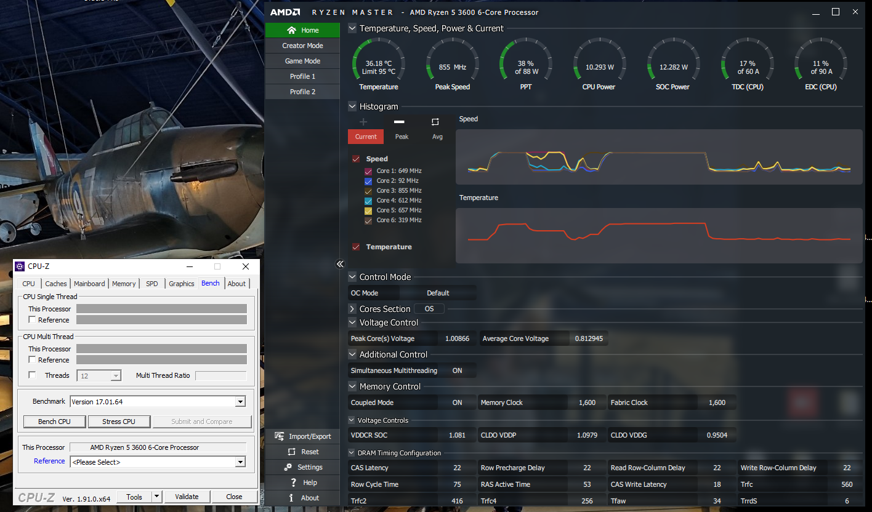Click the Reset icon in the sidebar

click(x=291, y=452)
